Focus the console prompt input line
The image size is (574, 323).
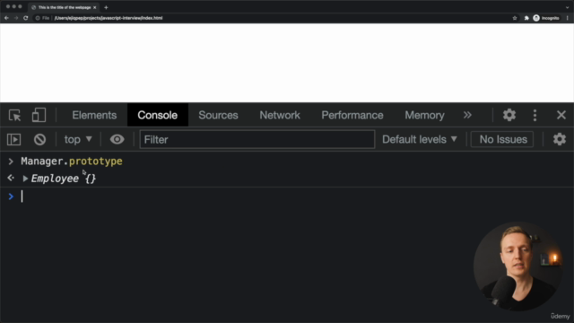(293, 196)
